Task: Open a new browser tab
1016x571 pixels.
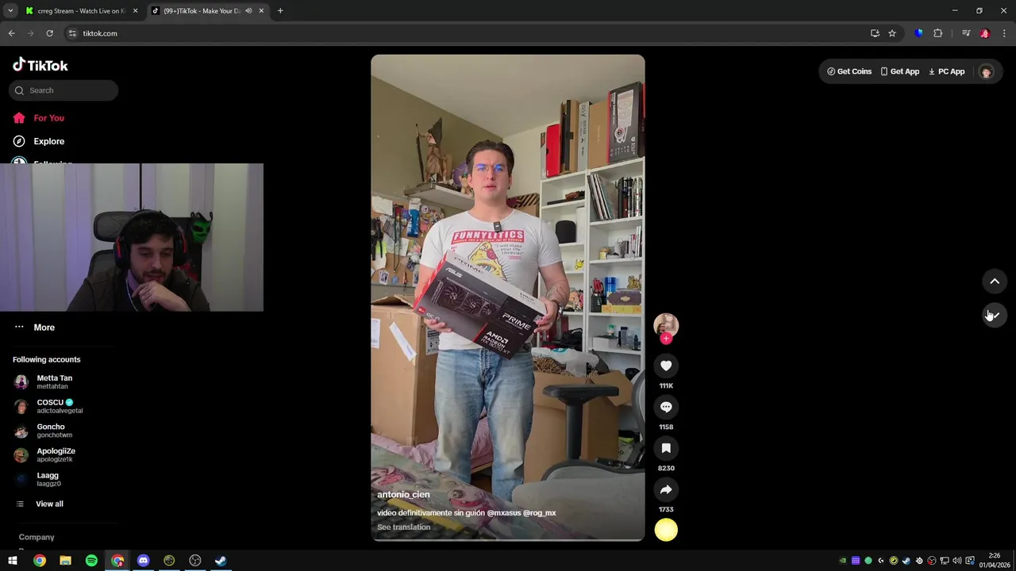Action: [280, 11]
